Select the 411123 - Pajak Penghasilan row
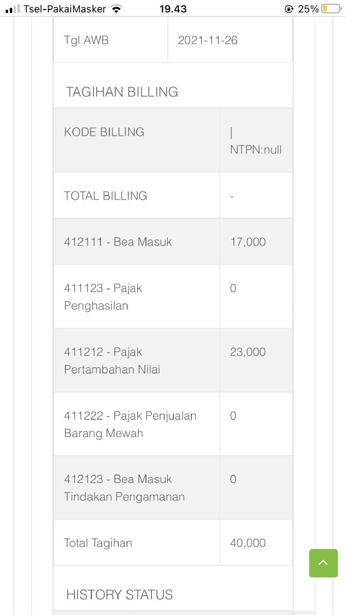This screenshot has height=615, width=346. (x=103, y=296)
